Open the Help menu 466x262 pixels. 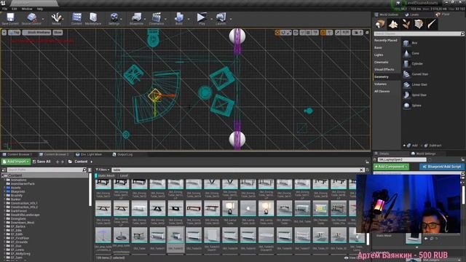pos(39,9)
